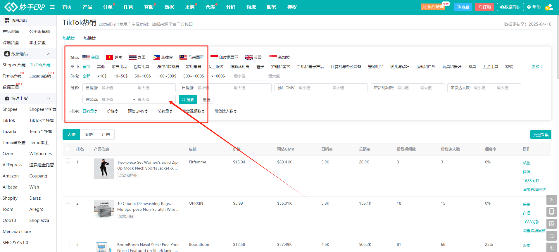Screen dimensions: 559x252
Task: Select the Malaysia flag site
Action: (x=183, y=57)
